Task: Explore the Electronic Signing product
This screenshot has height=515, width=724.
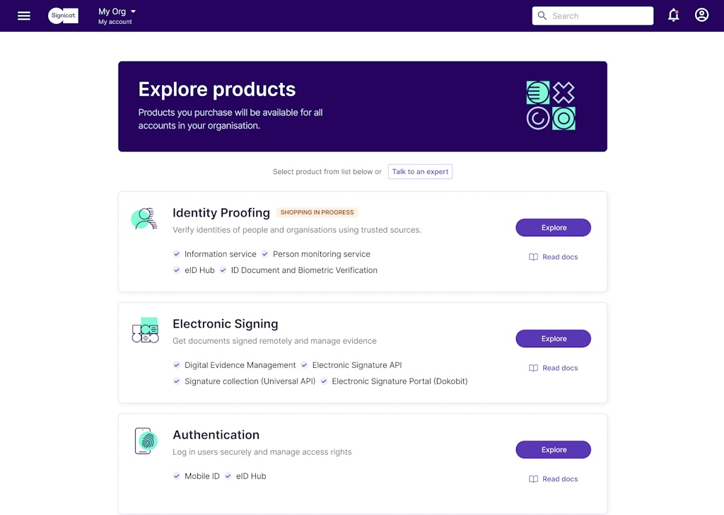Action: point(553,339)
